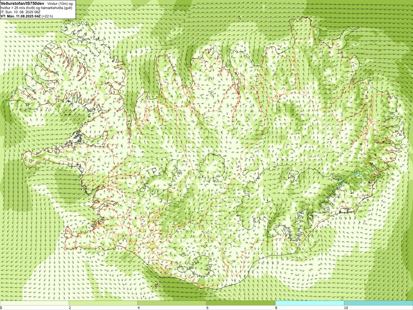
Task: Click the scale label 10
Action: click(346, 308)
